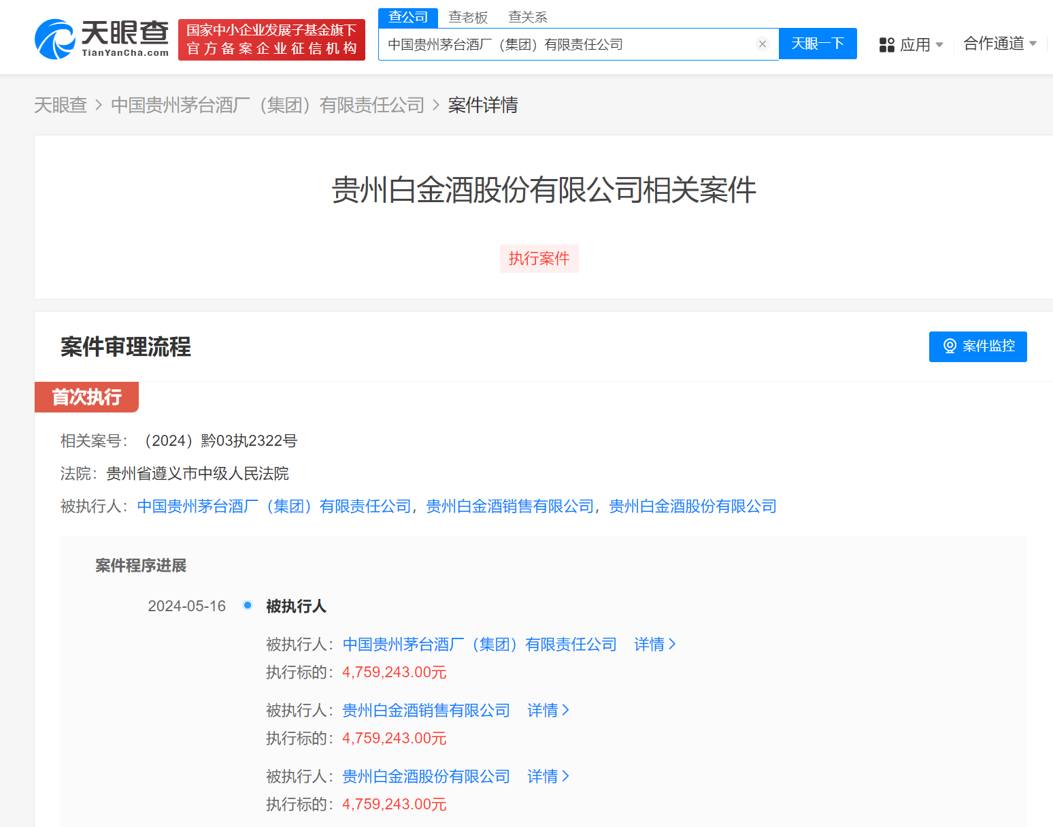Open 贵州白金酒股份有限公司 link in summary row
The image size is (1053, 827).
point(692,506)
